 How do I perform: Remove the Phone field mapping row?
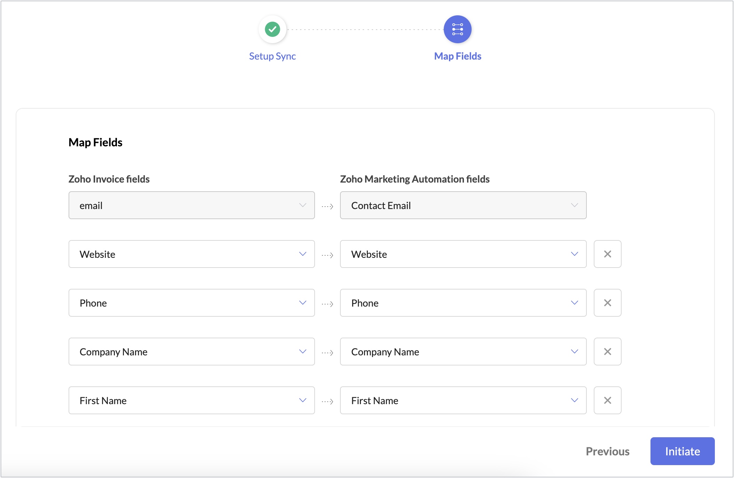coord(608,303)
